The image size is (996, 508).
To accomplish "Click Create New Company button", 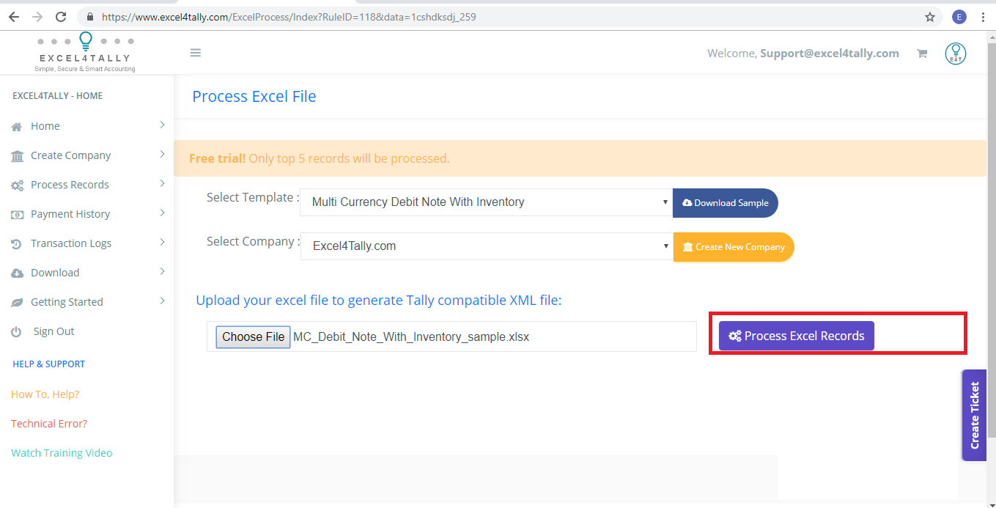I will (734, 247).
